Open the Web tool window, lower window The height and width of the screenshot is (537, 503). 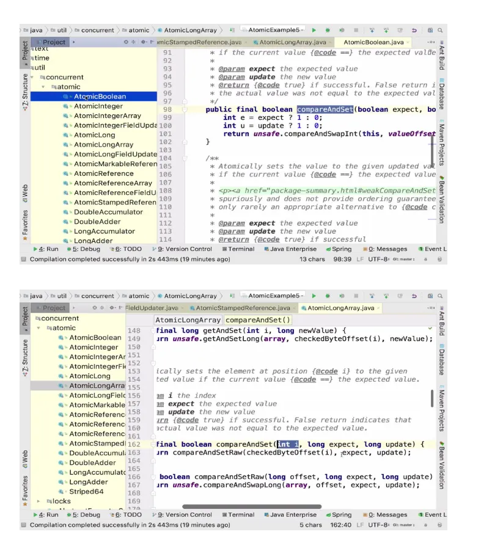coord(25,459)
